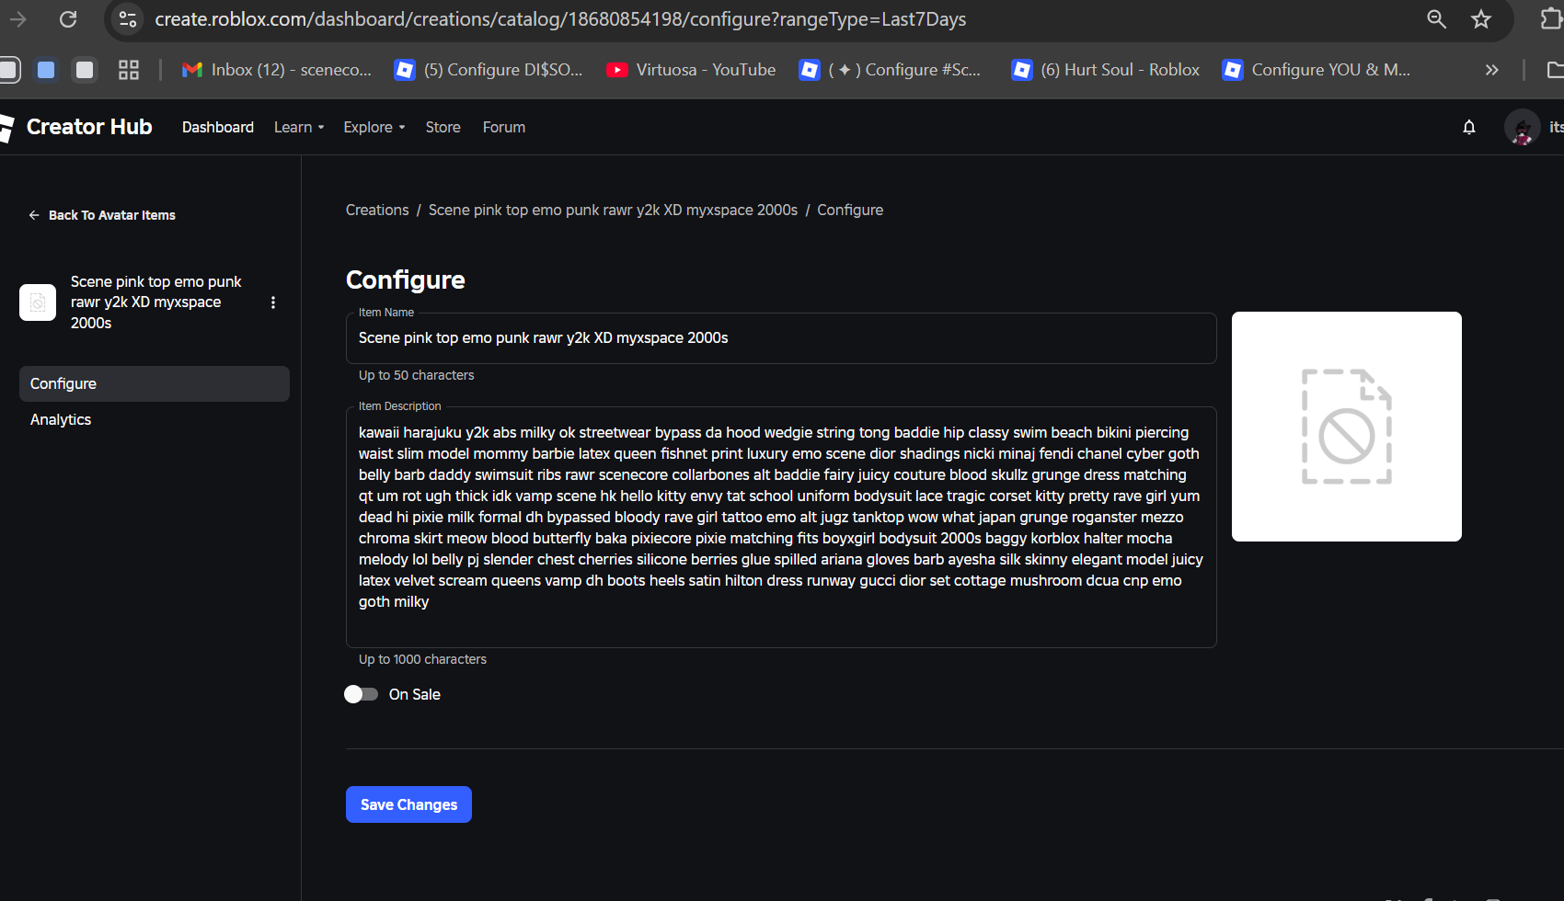Click into the Item Description text area

coord(781,527)
